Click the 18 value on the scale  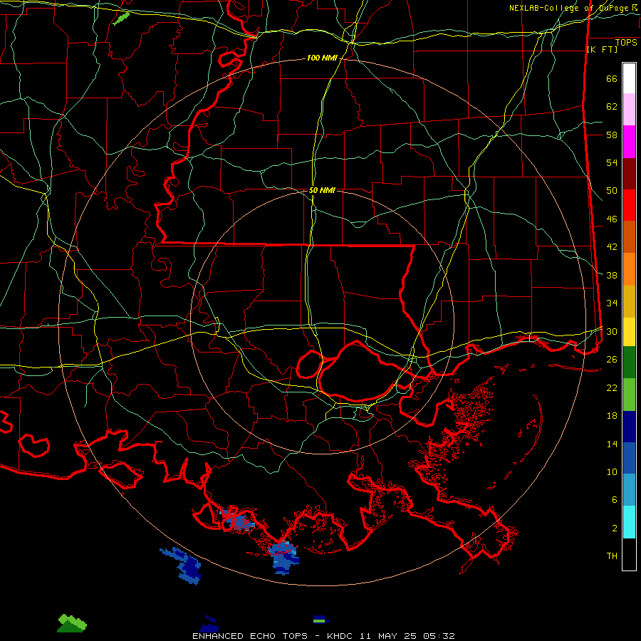[x=612, y=416]
